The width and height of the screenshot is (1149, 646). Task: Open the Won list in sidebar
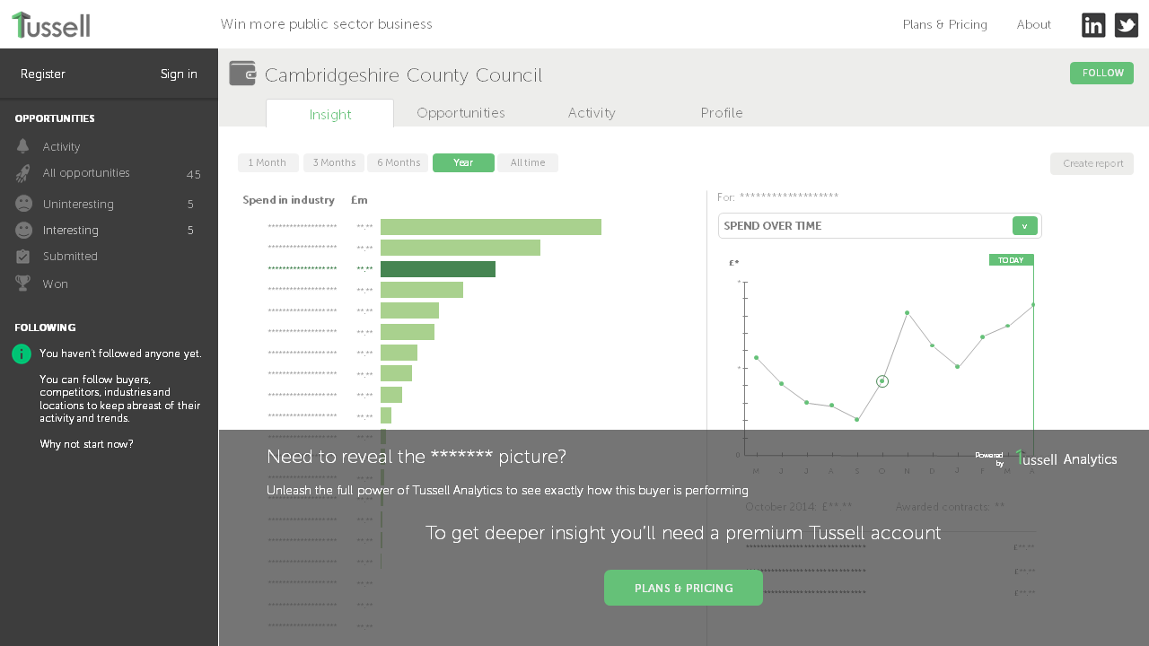point(55,284)
